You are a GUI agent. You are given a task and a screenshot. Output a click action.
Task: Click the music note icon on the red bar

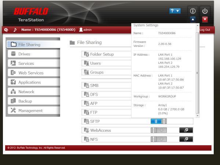(15, 30)
